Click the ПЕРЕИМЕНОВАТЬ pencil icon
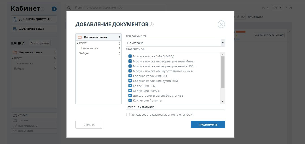Viewport: 305px width, 144px height. click(x=15, y=126)
